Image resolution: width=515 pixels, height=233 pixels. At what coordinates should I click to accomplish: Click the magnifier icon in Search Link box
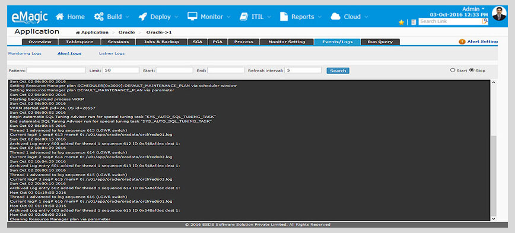(x=485, y=21)
